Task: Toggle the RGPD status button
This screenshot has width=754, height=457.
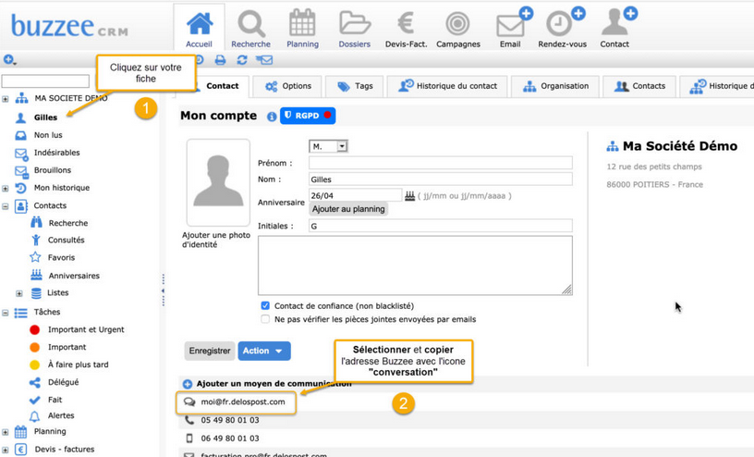Action: coord(308,116)
